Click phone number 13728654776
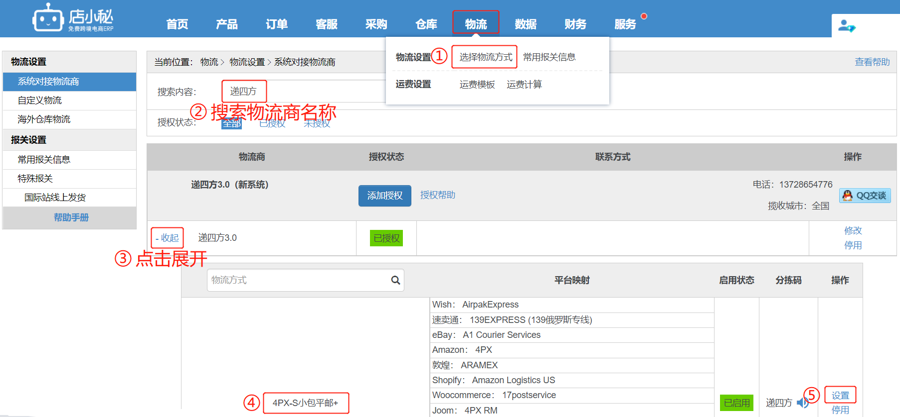 coord(806,185)
